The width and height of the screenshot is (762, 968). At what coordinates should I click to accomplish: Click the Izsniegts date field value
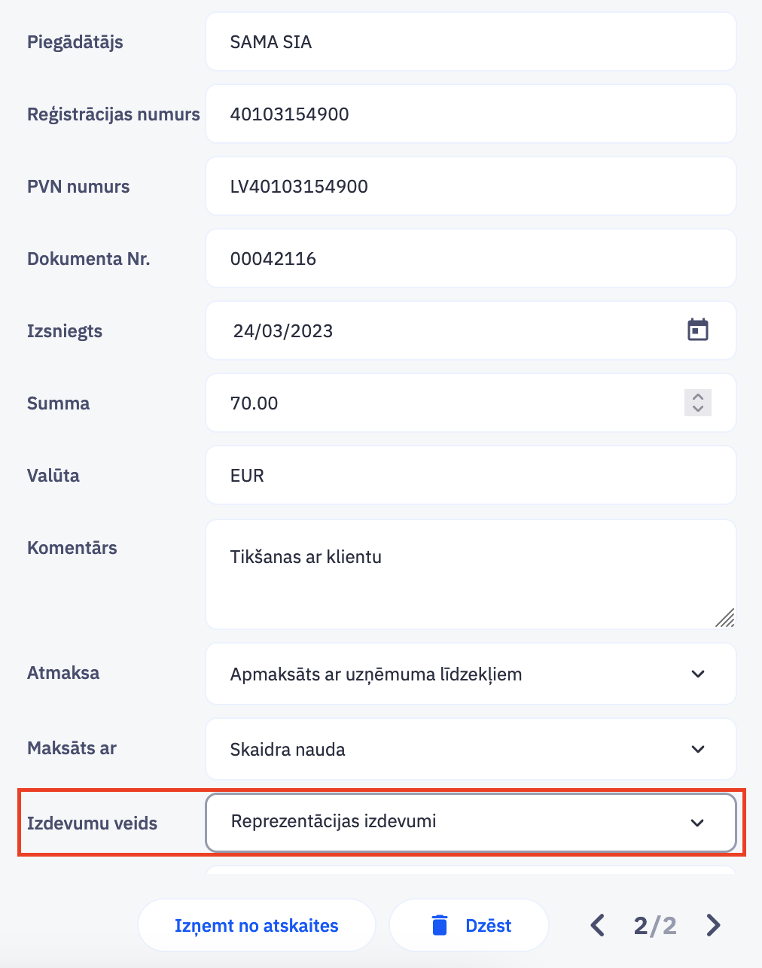pos(283,331)
